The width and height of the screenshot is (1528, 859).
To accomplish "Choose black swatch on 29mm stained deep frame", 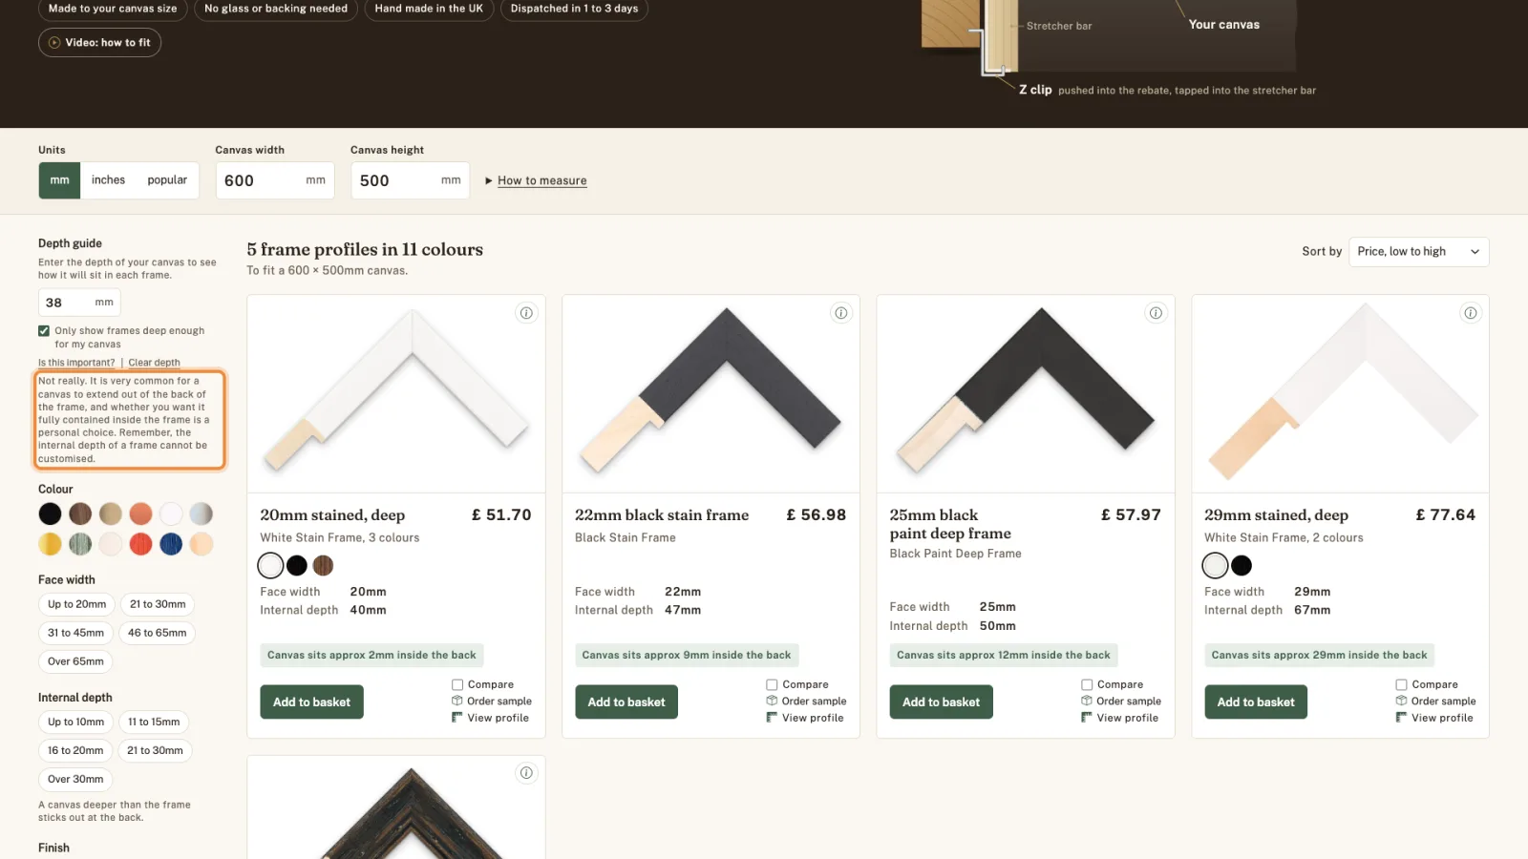I will pos(1241,566).
